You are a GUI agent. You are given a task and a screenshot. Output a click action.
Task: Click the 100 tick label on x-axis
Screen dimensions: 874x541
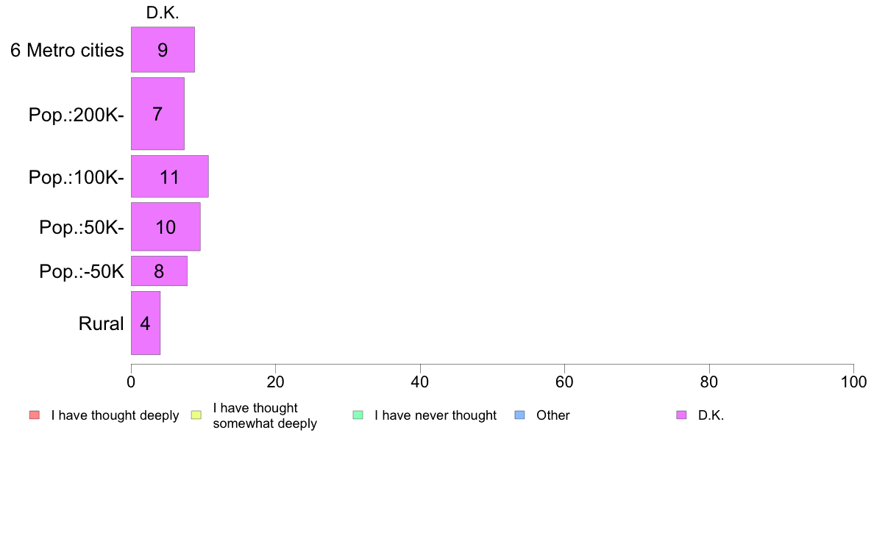[853, 381]
